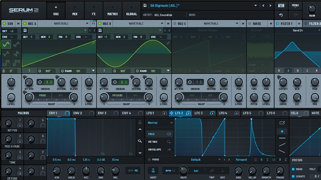Open OSC A PD(B) warp mode selector
This screenshot has width=321, height=180.
(x=43, y=96)
